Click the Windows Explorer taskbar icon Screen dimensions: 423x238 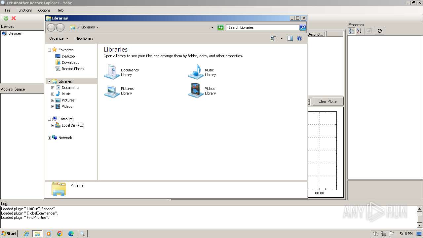click(37, 234)
